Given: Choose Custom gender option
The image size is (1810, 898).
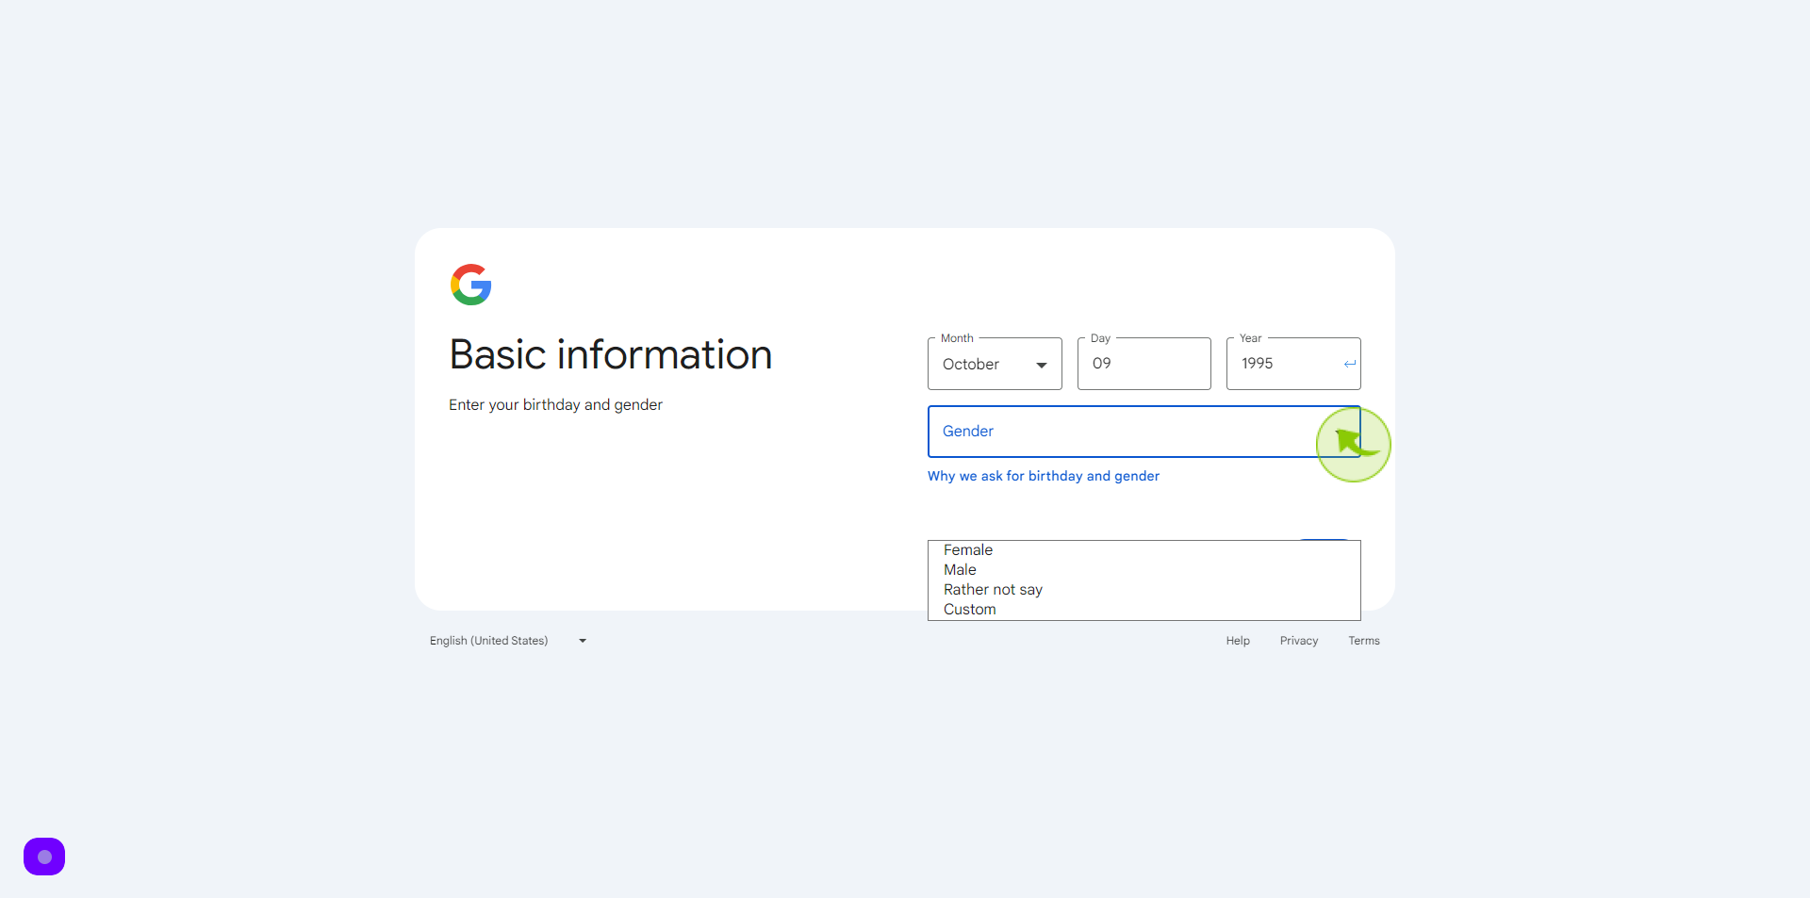Looking at the screenshot, I should [1144, 610].
